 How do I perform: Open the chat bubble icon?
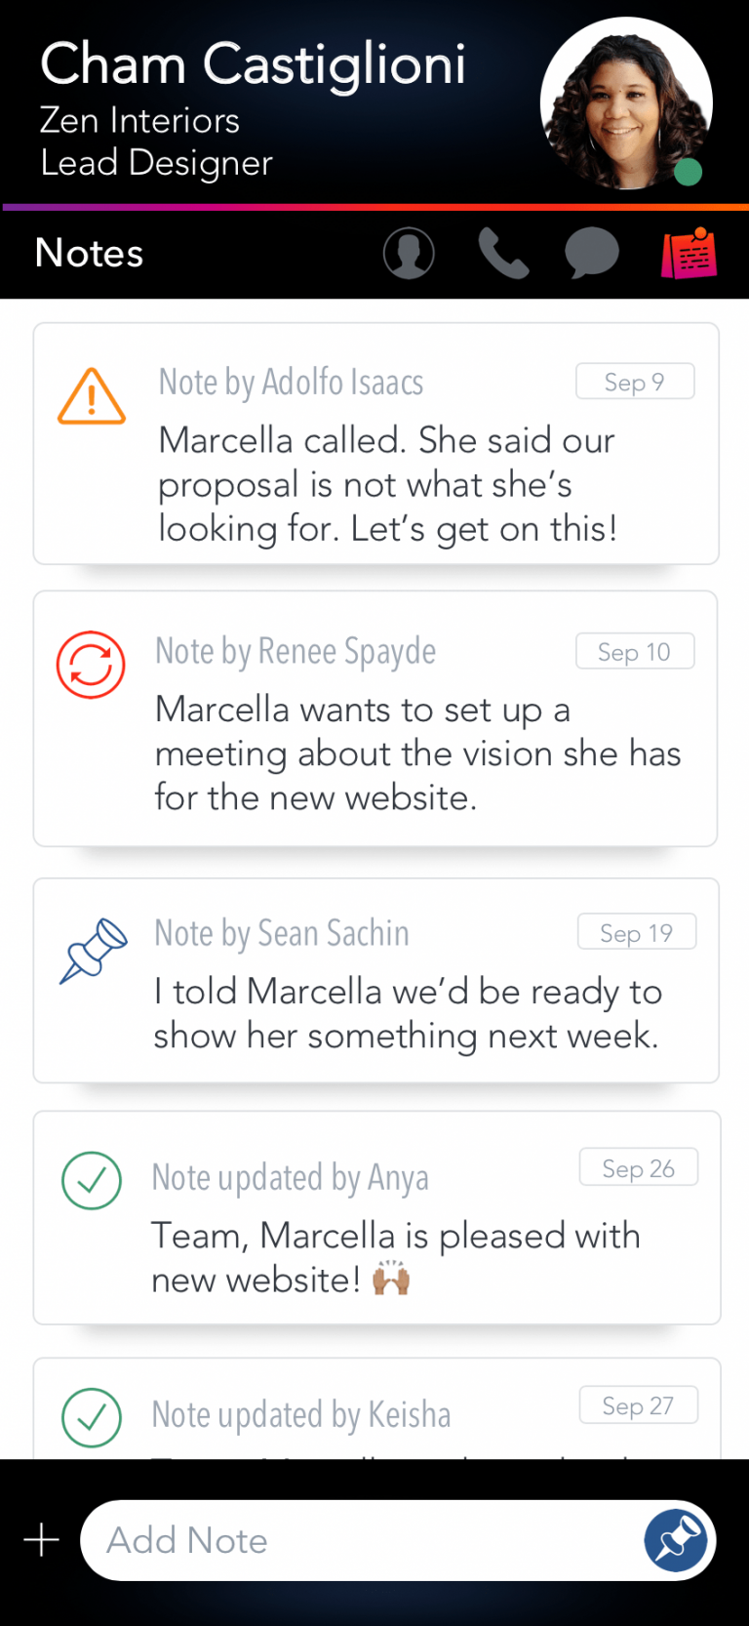click(x=592, y=254)
